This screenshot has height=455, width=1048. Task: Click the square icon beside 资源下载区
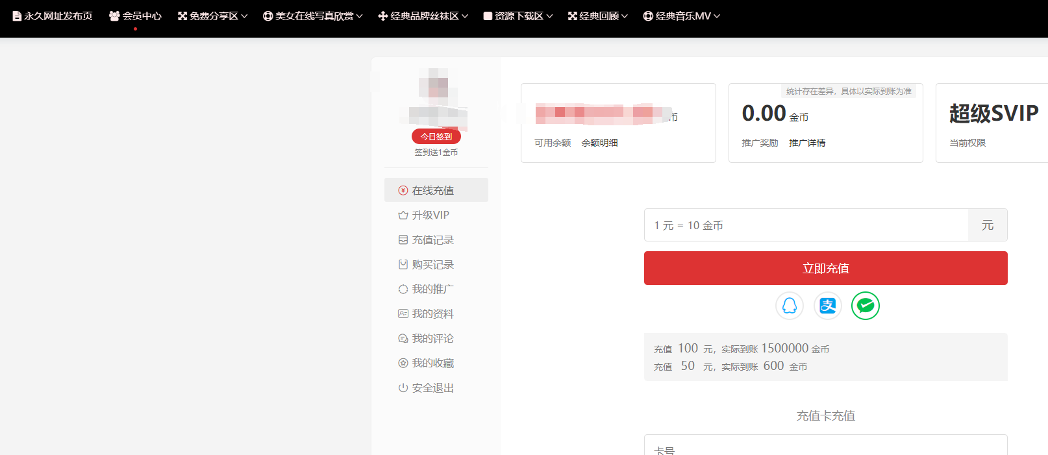click(488, 16)
